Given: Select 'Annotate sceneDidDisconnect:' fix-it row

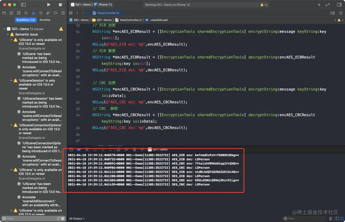Looking at the screenshot, I should [39, 201].
